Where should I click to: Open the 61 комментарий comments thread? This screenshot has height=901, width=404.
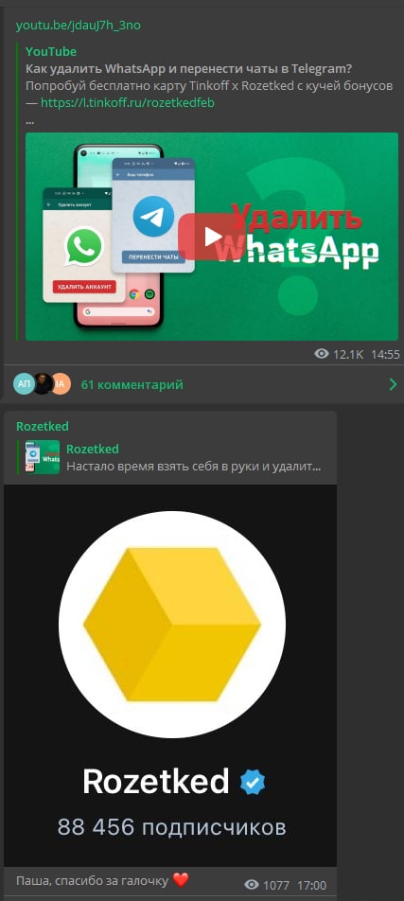tap(132, 384)
